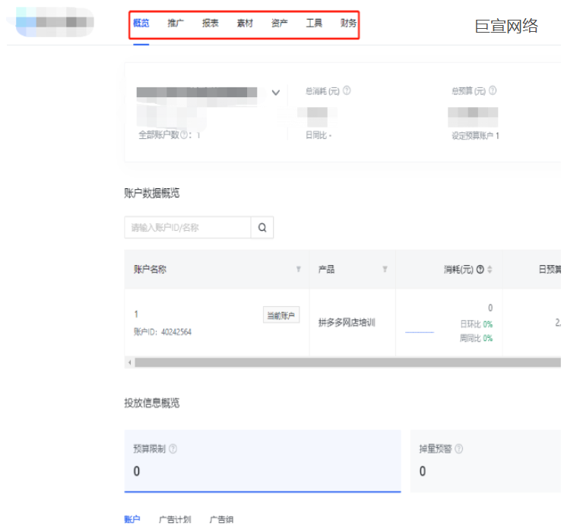The image size is (580, 527).
Task: Show help icon next to 全部账户数
Action: tap(183, 135)
